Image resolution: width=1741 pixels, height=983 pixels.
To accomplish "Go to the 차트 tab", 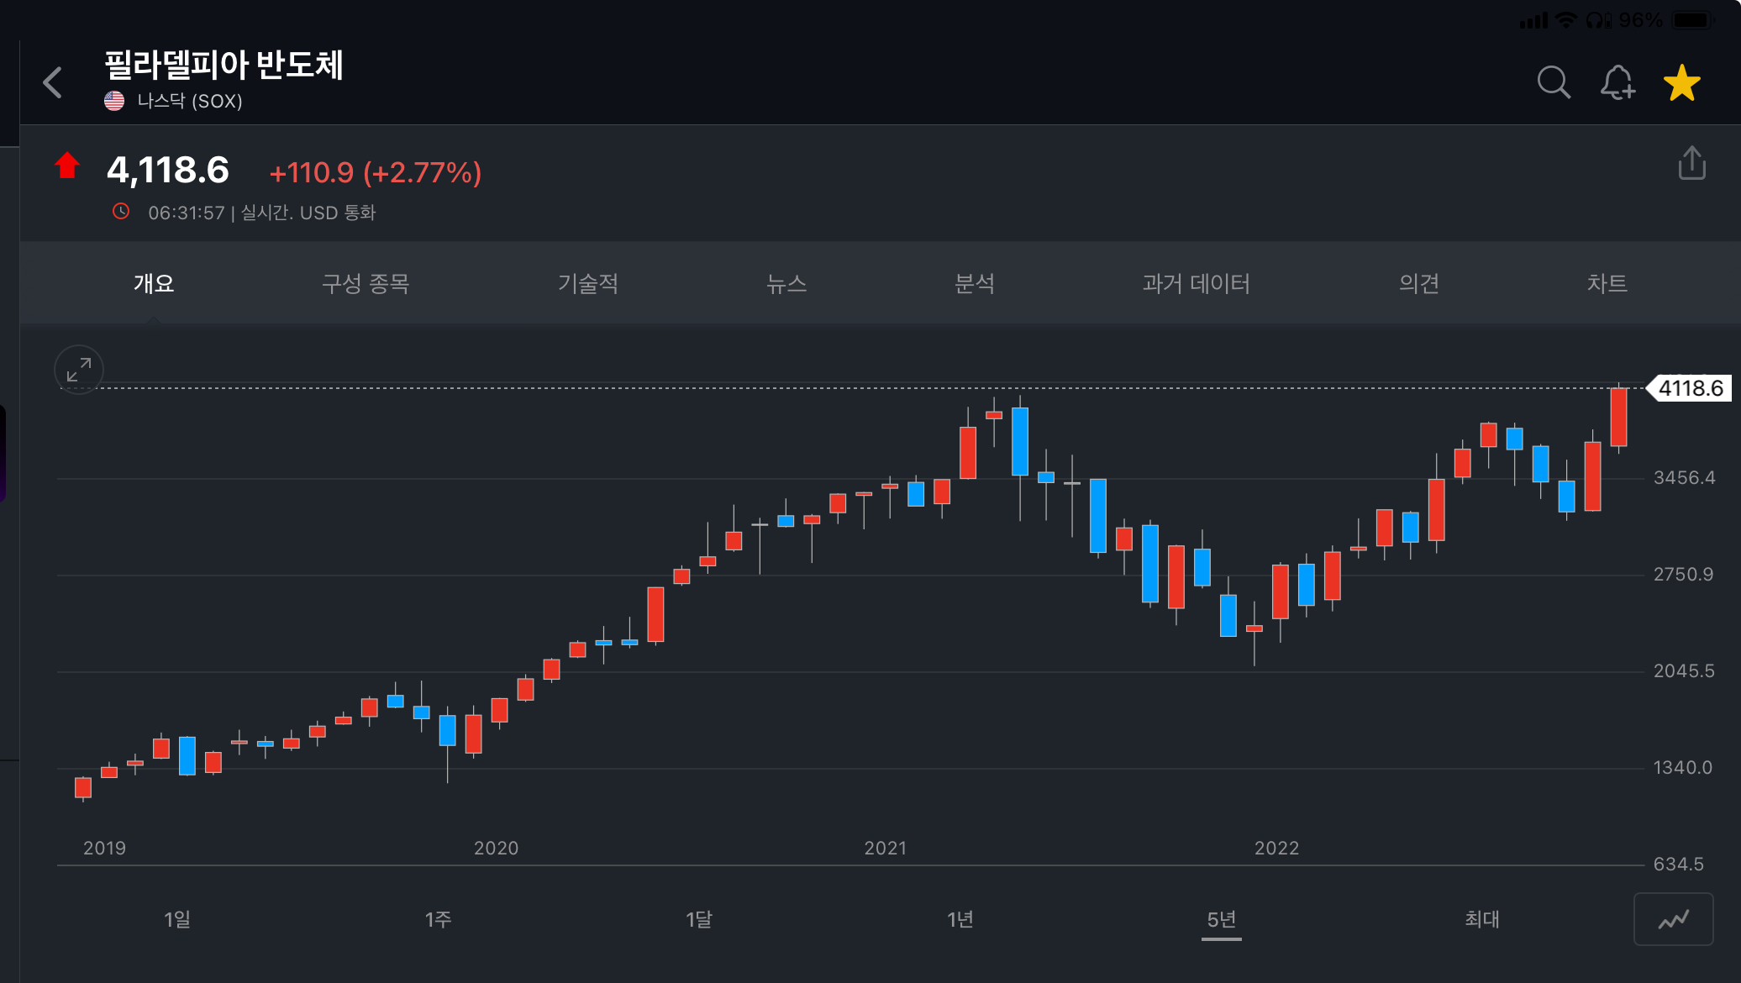I will tap(1607, 283).
